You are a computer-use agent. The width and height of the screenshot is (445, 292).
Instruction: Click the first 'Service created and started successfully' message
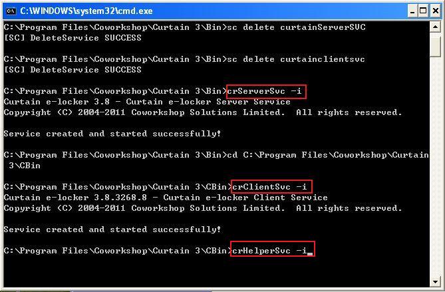coord(112,134)
